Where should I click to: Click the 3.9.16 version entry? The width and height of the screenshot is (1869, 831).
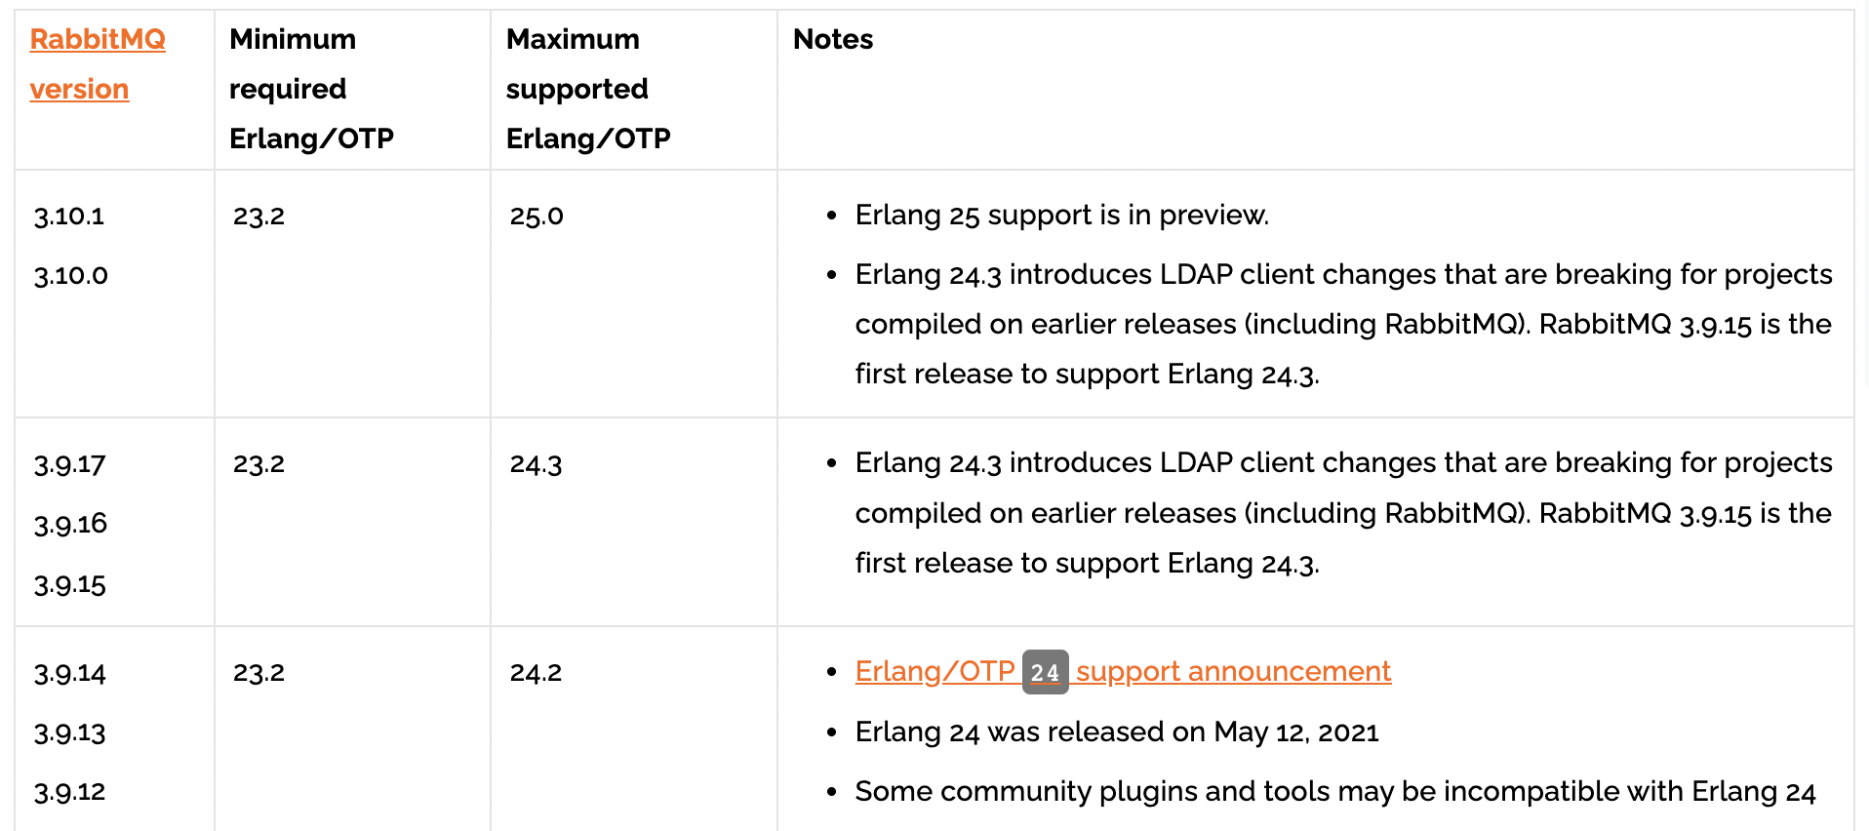70,524
